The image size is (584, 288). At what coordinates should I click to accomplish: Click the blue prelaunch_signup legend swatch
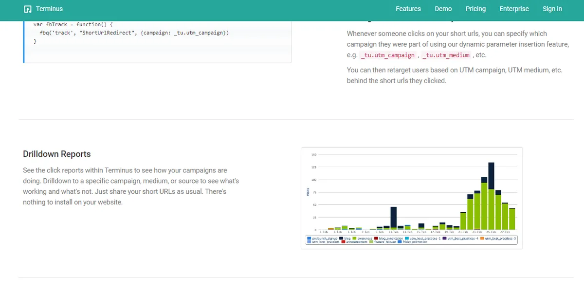tap(309, 238)
